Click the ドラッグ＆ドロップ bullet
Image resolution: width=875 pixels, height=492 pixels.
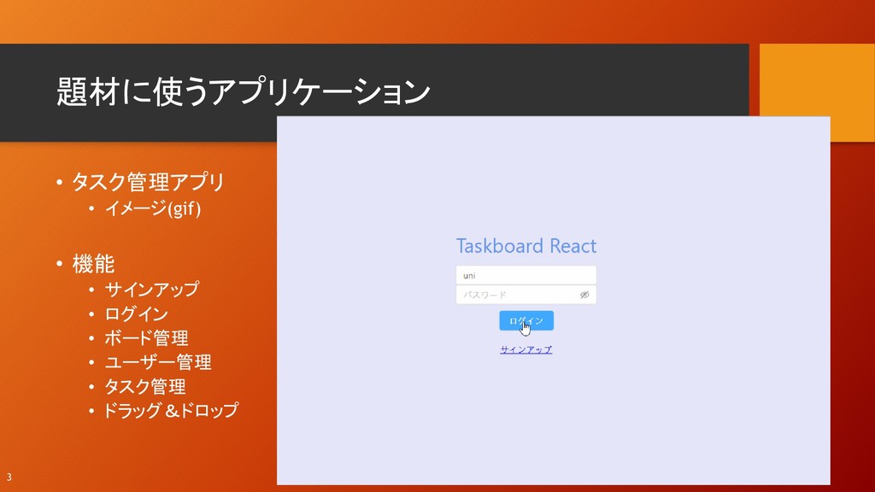point(171,411)
